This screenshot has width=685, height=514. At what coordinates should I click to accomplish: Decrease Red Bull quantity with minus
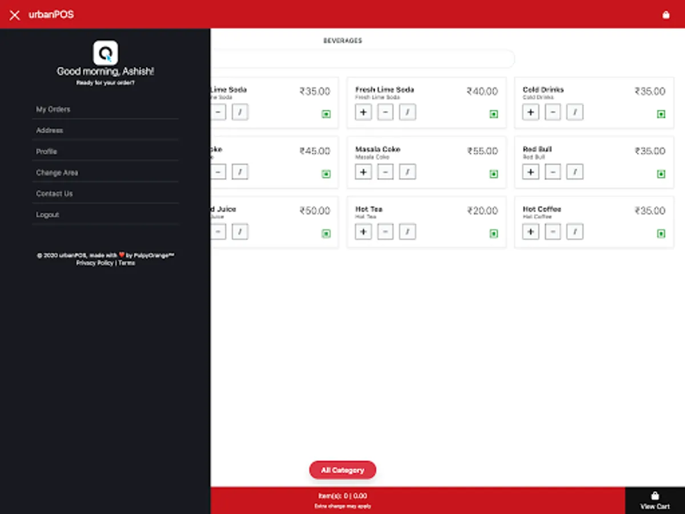pyautogui.click(x=553, y=171)
